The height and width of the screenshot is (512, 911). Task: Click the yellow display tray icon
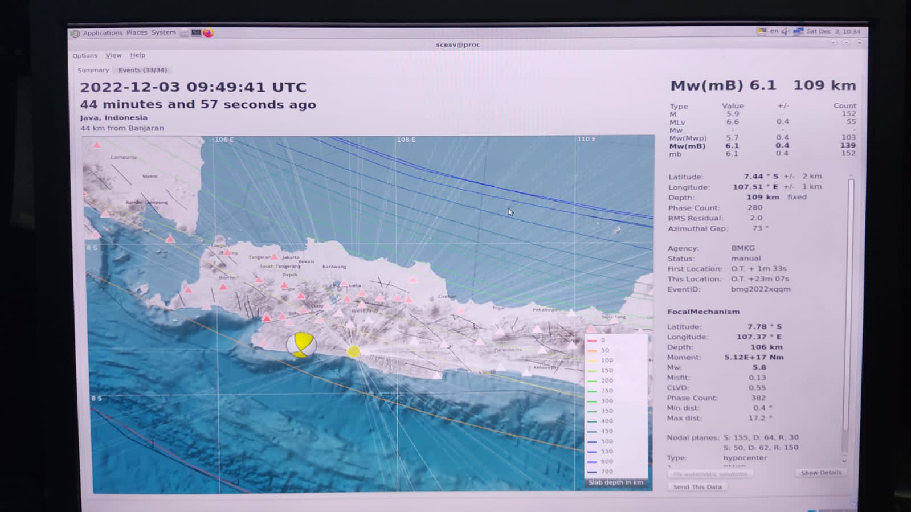pos(762,31)
